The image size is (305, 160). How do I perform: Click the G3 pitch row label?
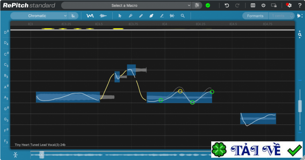point(6,119)
